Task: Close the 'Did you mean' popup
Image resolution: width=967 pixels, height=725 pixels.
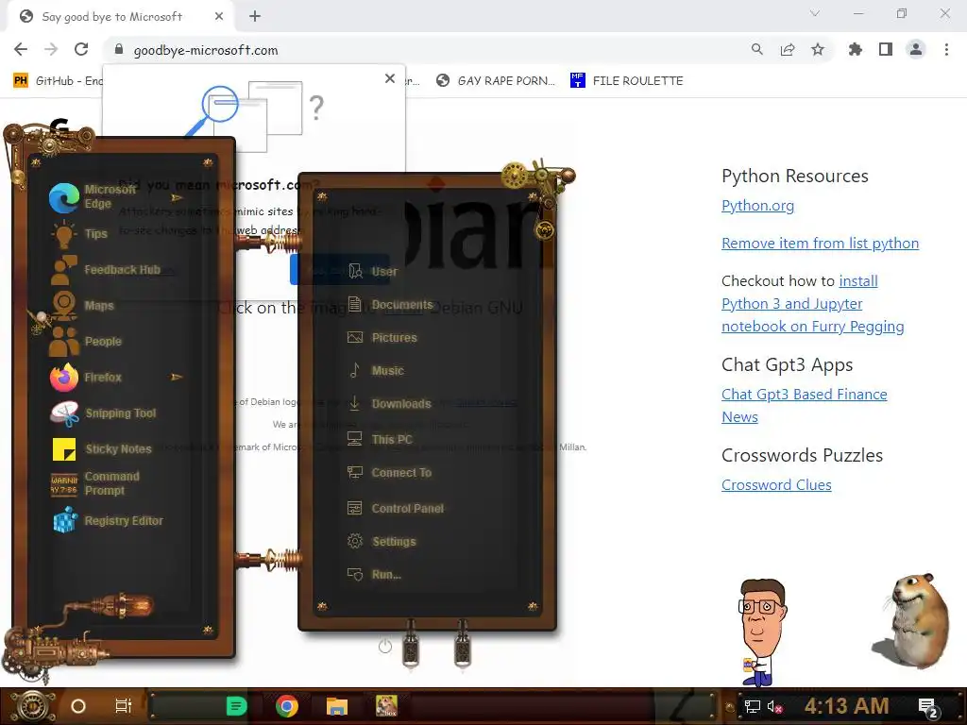Action: (390, 78)
